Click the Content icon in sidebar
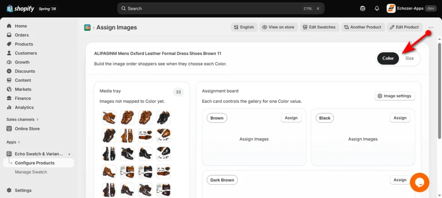Image resolution: width=442 pixels, height=198 pixels. click(x=9, y=80)
